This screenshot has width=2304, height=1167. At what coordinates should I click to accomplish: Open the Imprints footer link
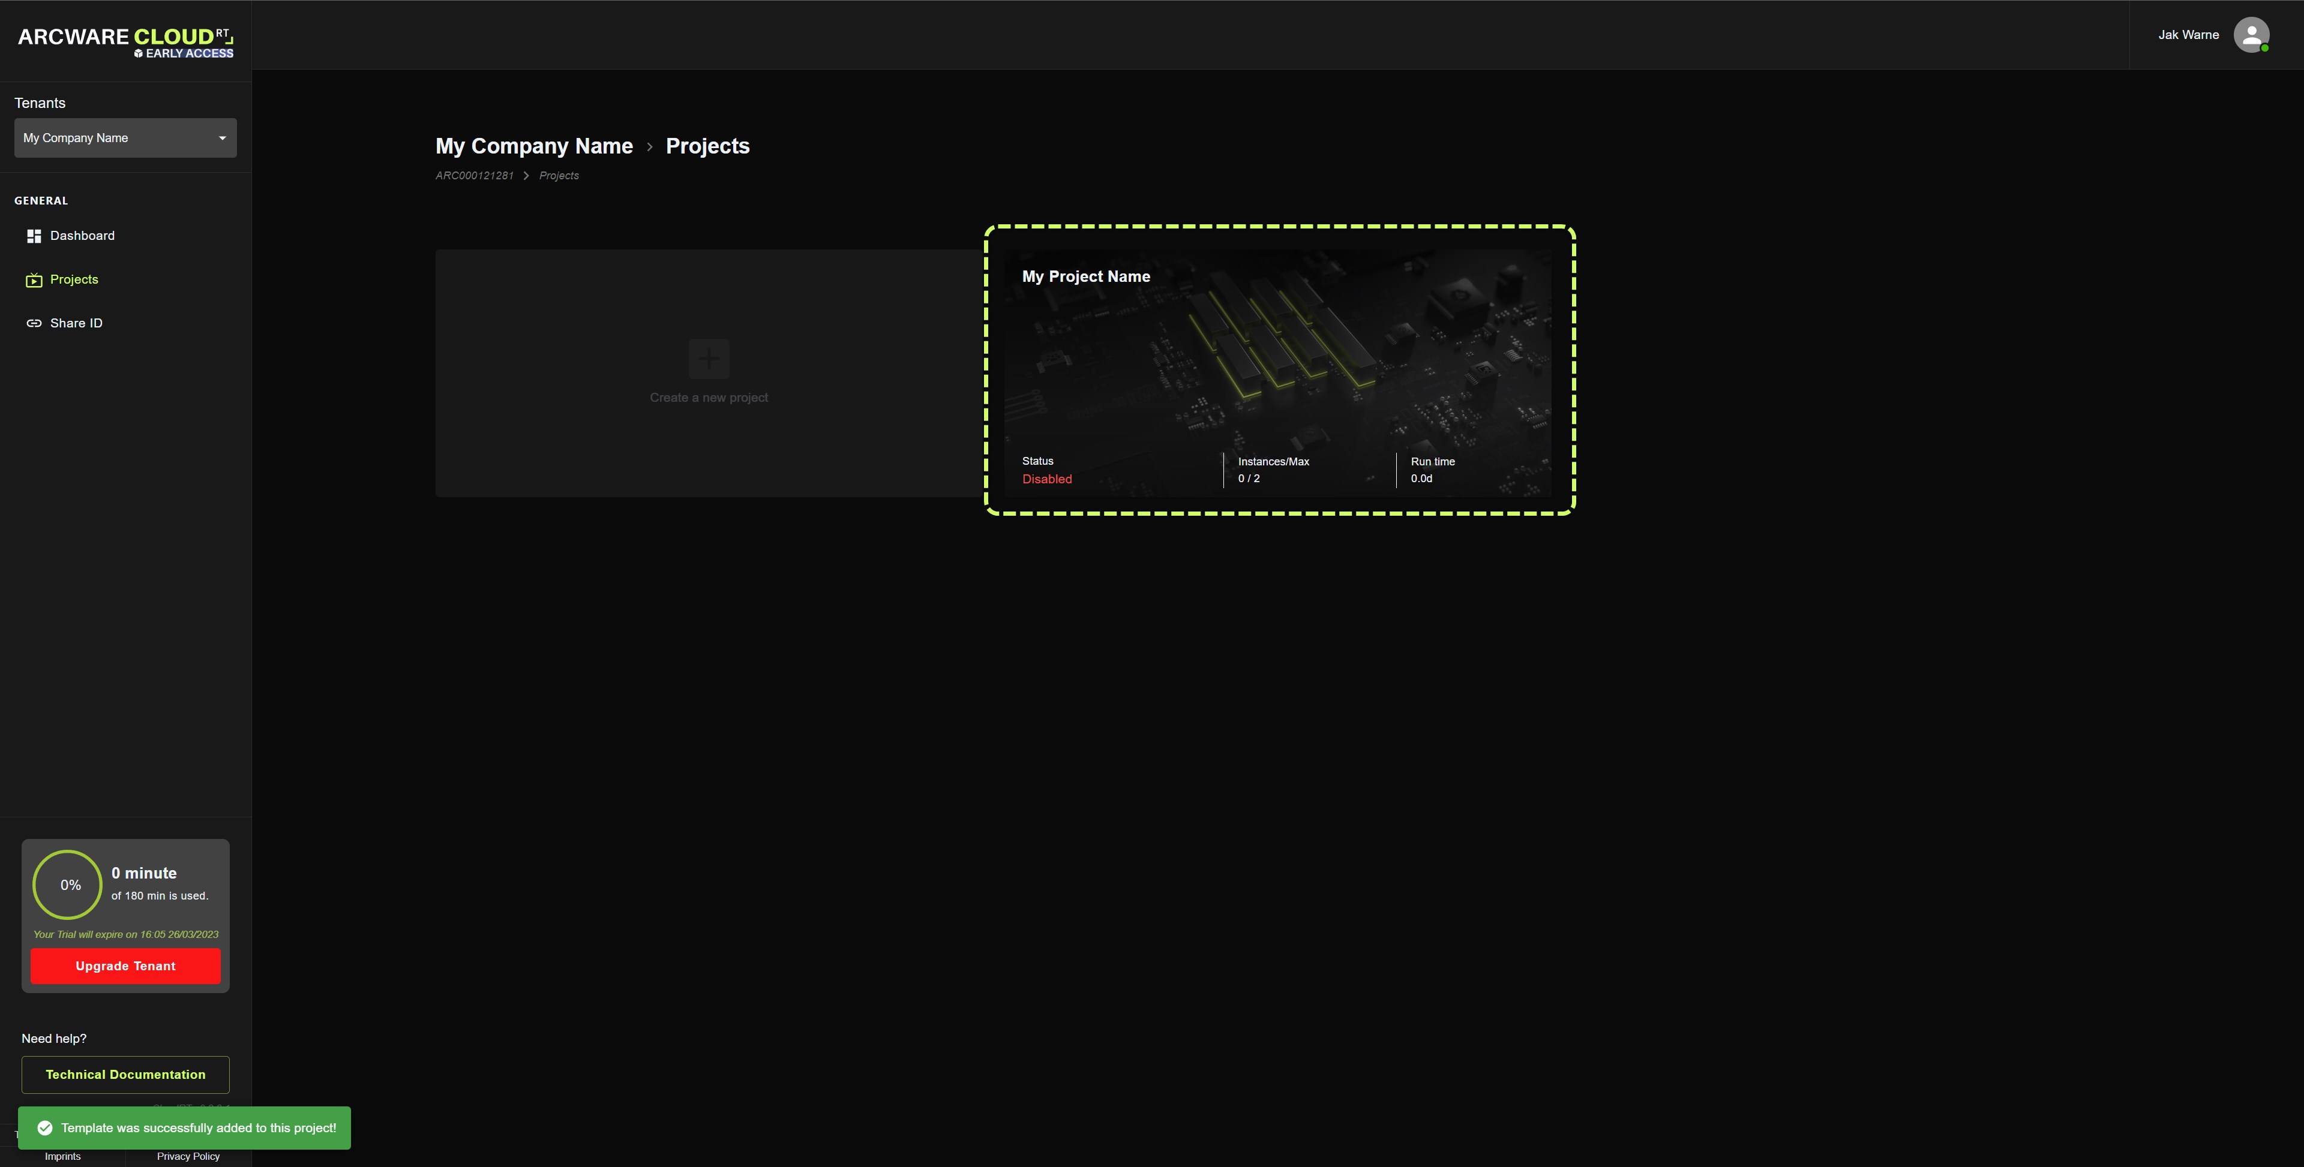tap(62, 1156)
